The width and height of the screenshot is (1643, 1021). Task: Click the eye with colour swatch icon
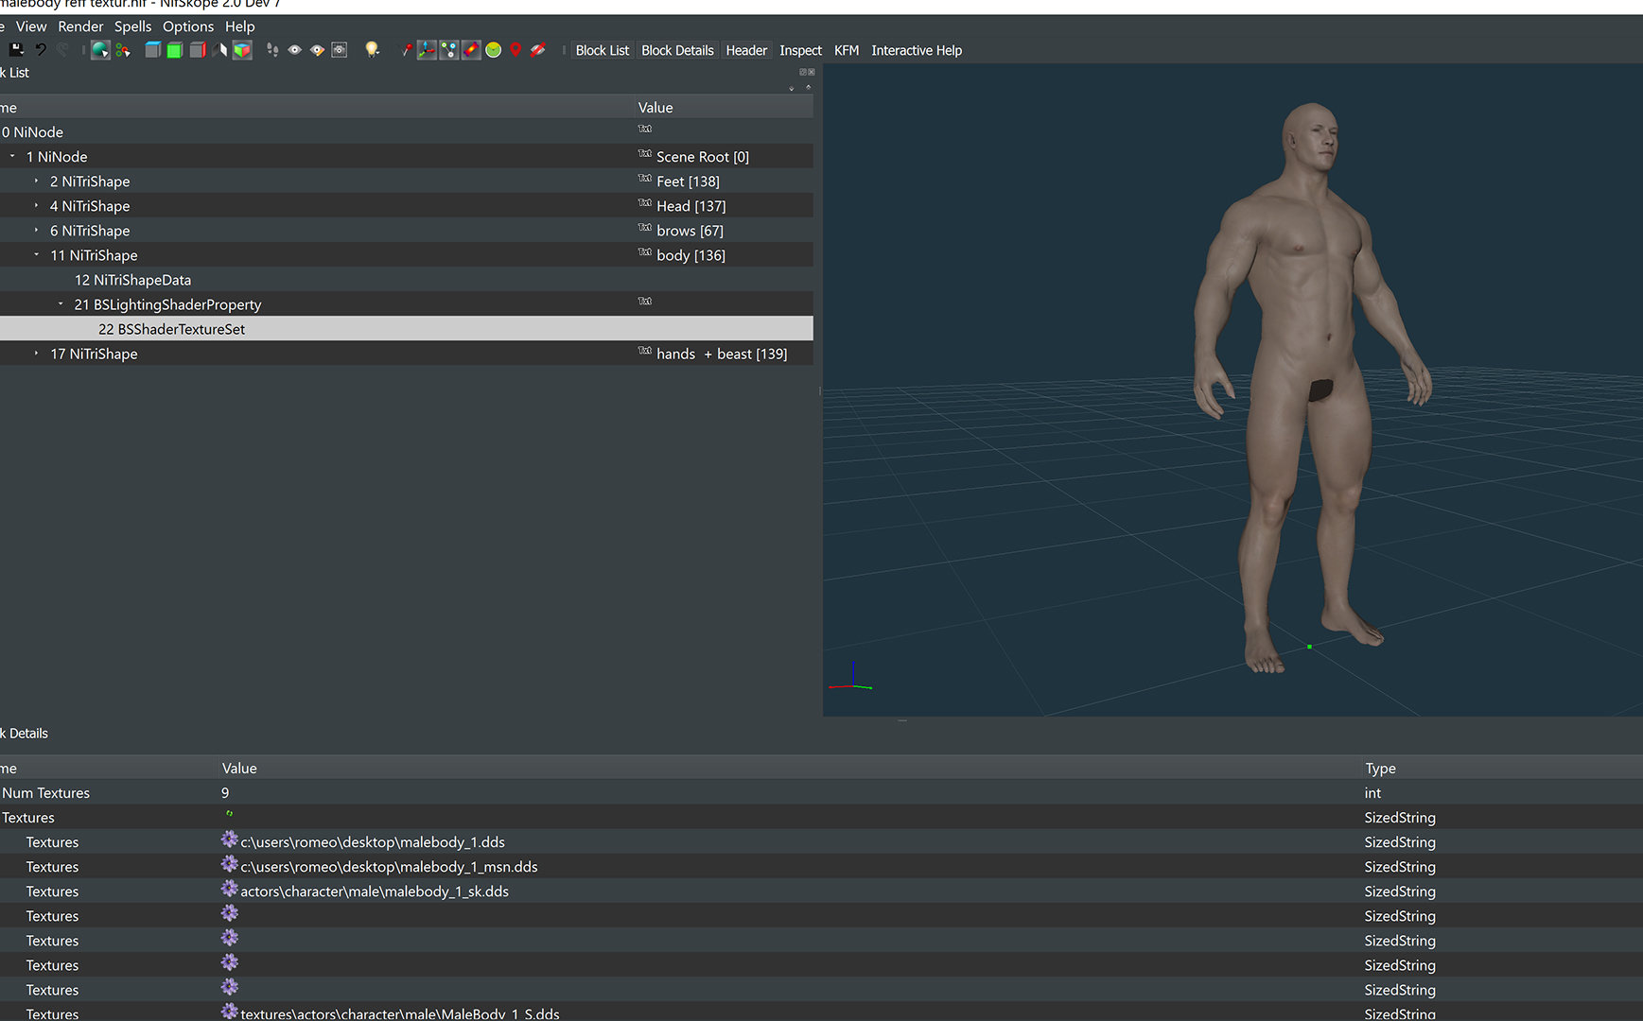tap(318, 50)
